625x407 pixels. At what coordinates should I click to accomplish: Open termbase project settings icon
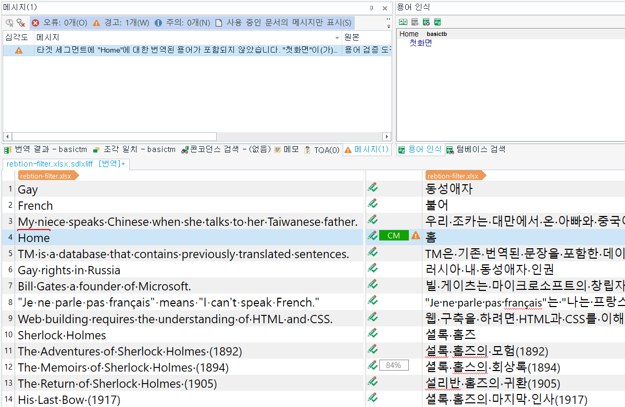coord(426,22)
